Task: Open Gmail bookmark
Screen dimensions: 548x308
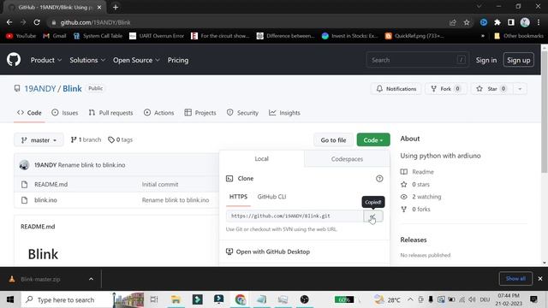Action: point(54,36)
